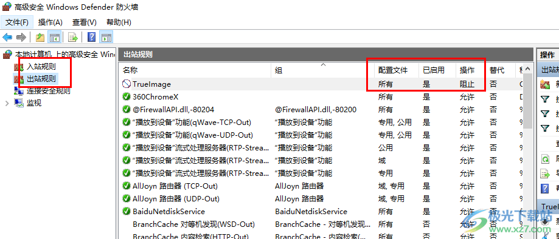Select 入站规则 in the tree
Screen dimensions: 559x239
pos(41,67)
